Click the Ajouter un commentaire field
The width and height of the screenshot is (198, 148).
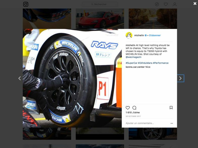click(x=148, y=123)
